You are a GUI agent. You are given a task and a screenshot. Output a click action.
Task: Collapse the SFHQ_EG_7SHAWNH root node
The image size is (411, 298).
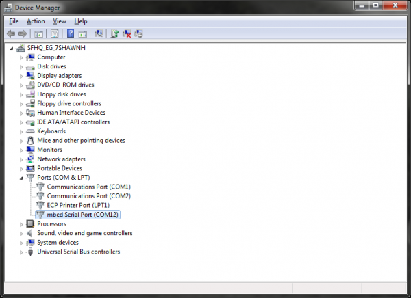click(x=11, y=48)
